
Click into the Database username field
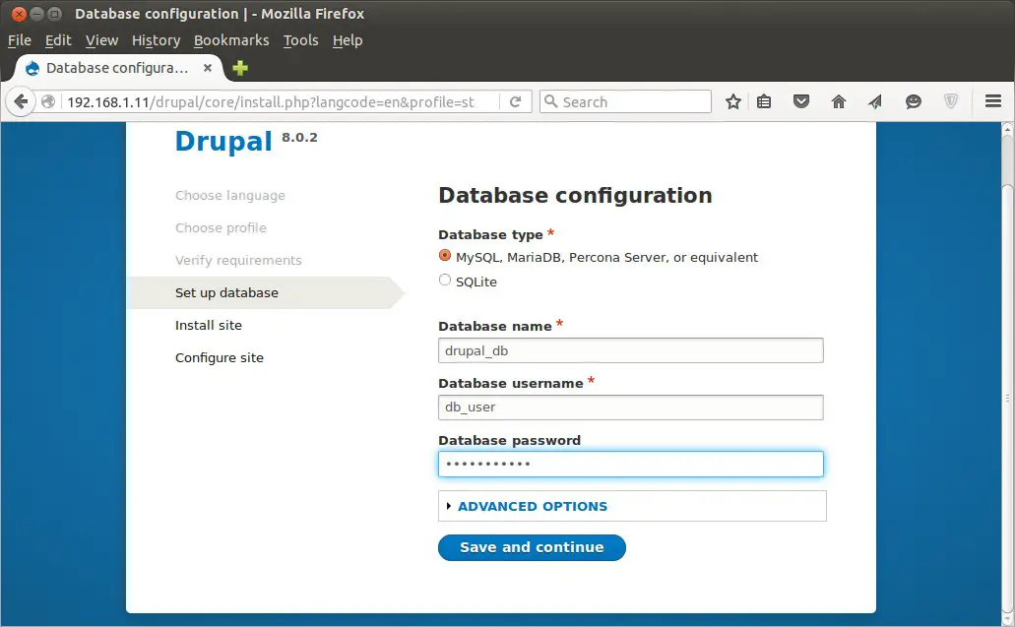point(630,408)
